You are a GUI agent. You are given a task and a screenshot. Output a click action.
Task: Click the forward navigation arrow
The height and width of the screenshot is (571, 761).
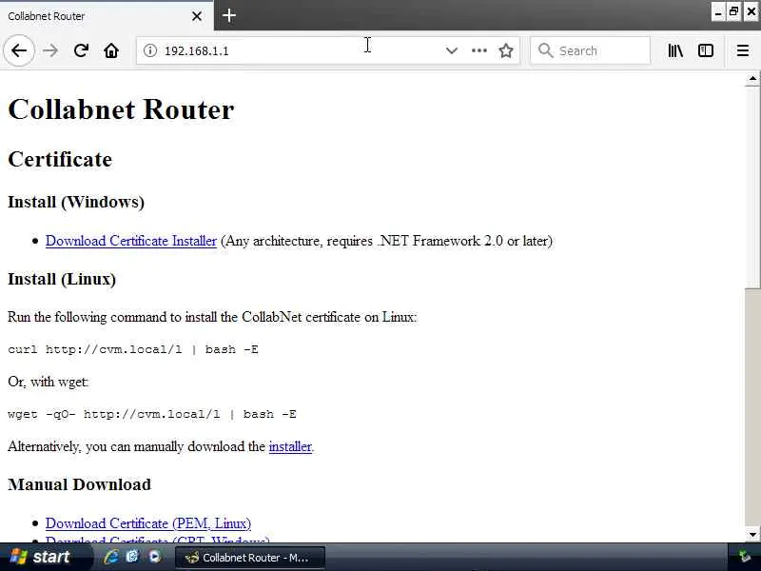point(50,50)
